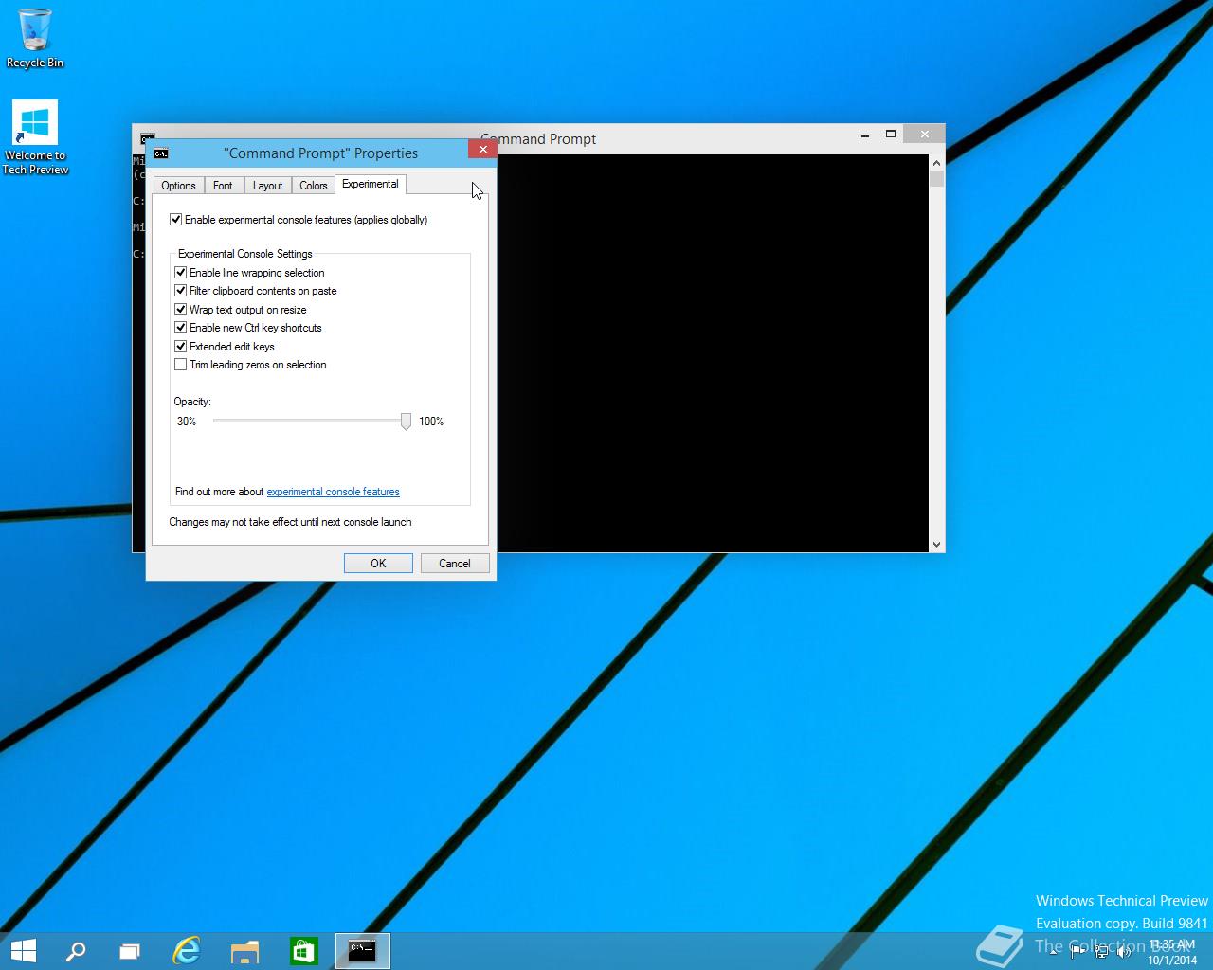This screenshot has height=970, width=1213.
Task: Click the 100% opacity maximum label
Action: pos(431,422)
